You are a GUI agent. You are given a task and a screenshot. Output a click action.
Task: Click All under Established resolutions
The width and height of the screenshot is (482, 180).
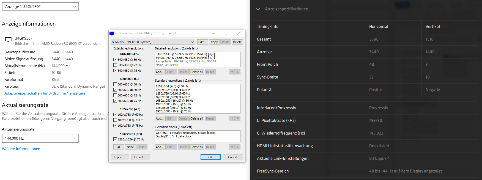click(x=119, y=147)
